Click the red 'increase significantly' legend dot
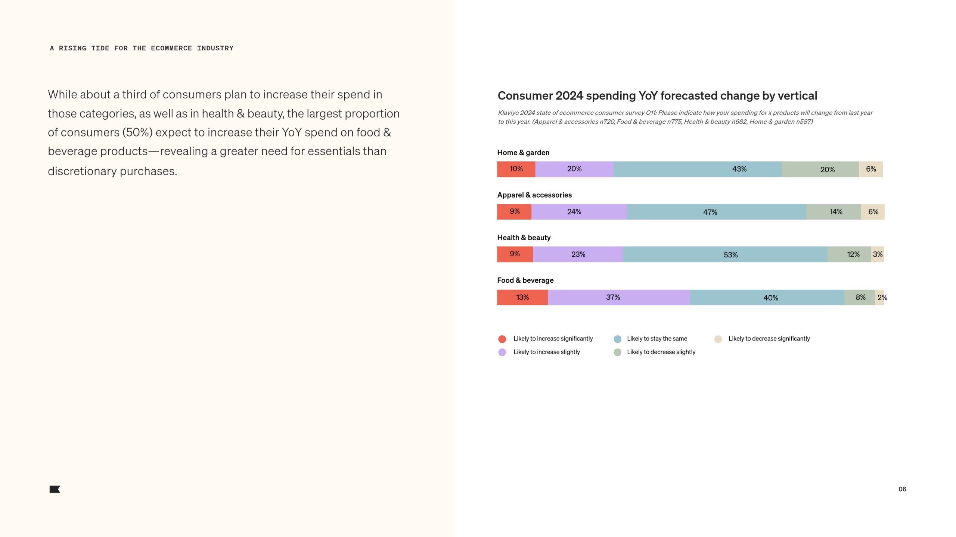The width and height of the screenshot is (956, 537). click(502, 339)
